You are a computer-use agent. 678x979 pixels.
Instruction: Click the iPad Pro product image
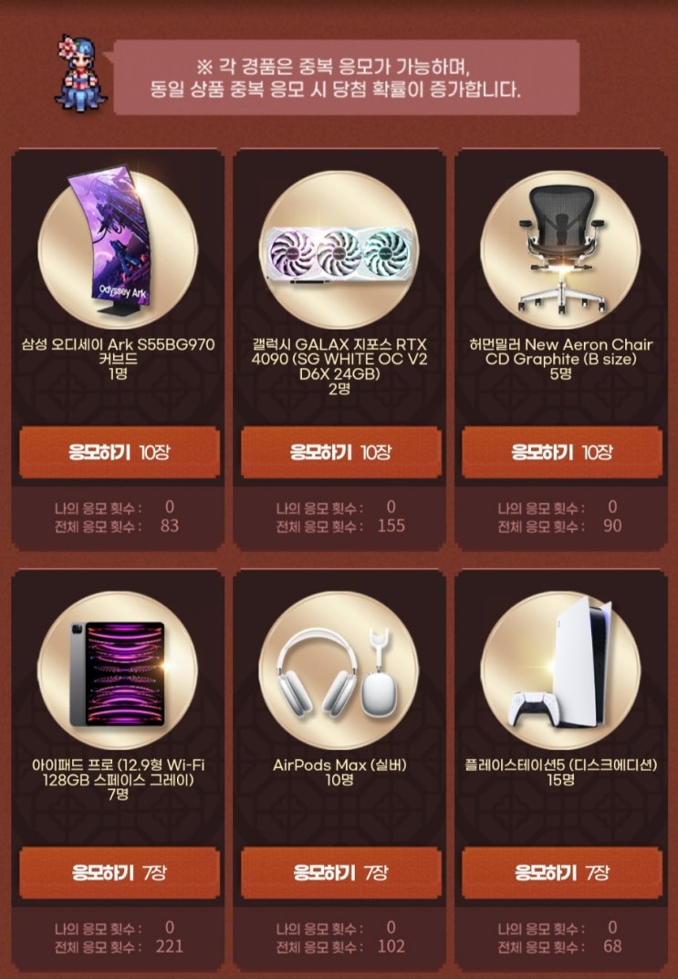118,673
